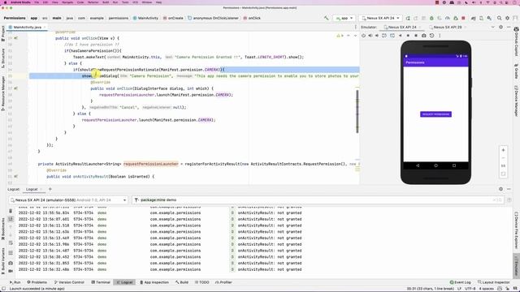Open the Version Control tool window

click(x=69, y=282)
